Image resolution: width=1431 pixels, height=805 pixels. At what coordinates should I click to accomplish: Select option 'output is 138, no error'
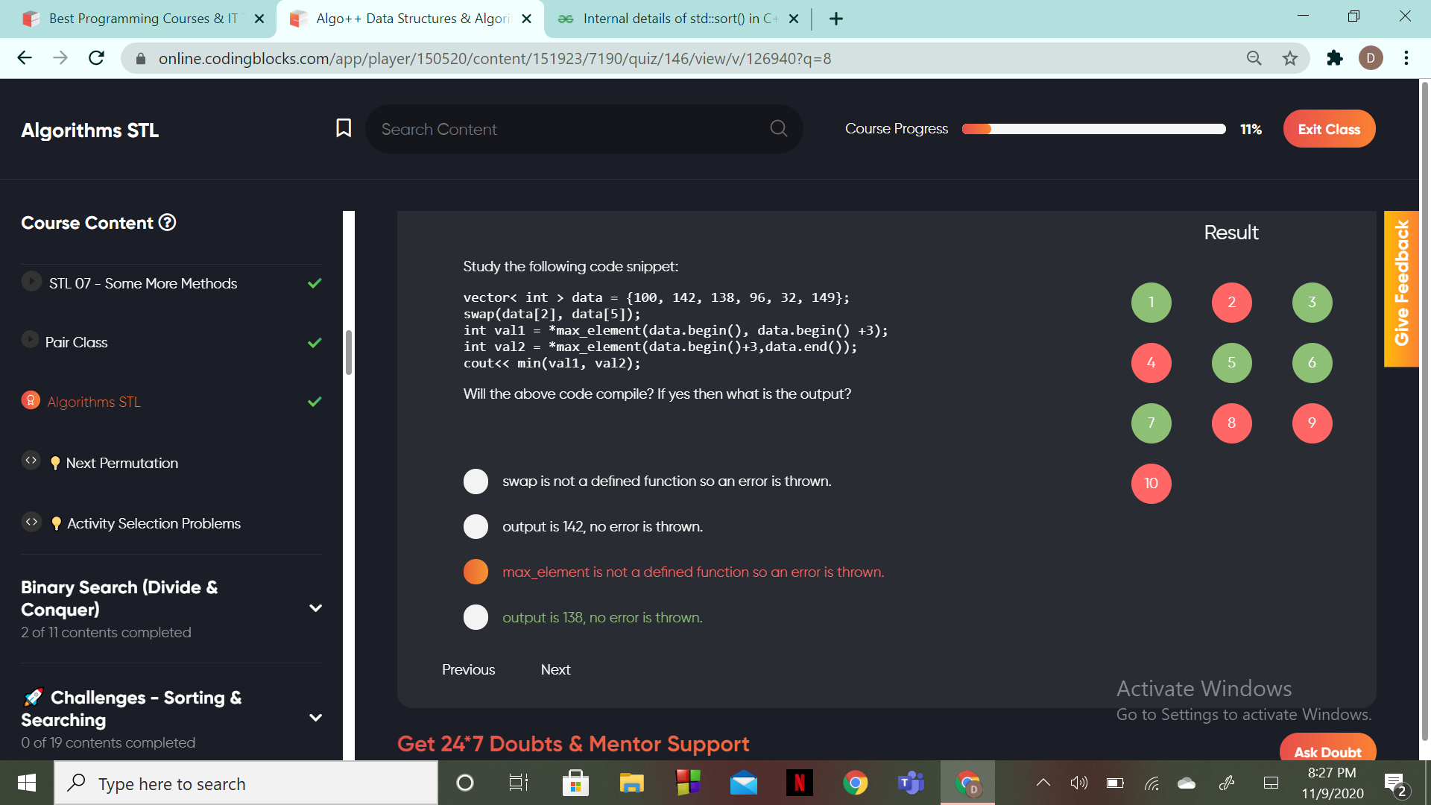(476, 617)
